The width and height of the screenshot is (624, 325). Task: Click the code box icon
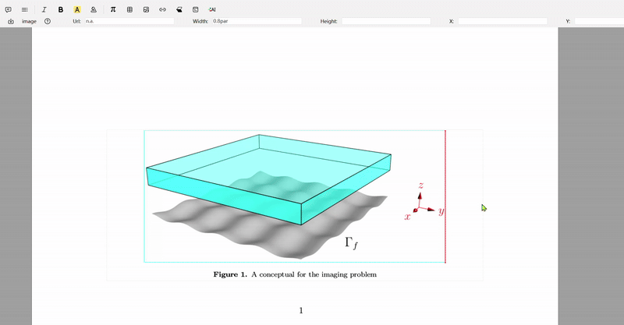[195, 9]
